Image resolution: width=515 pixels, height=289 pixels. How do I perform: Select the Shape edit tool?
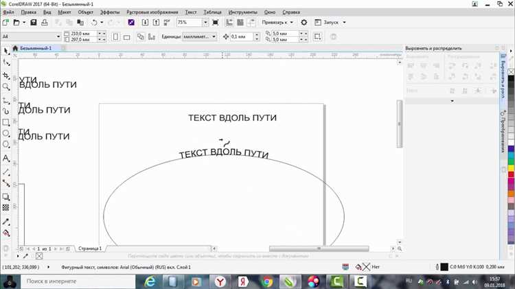click(x=6, y=62)
